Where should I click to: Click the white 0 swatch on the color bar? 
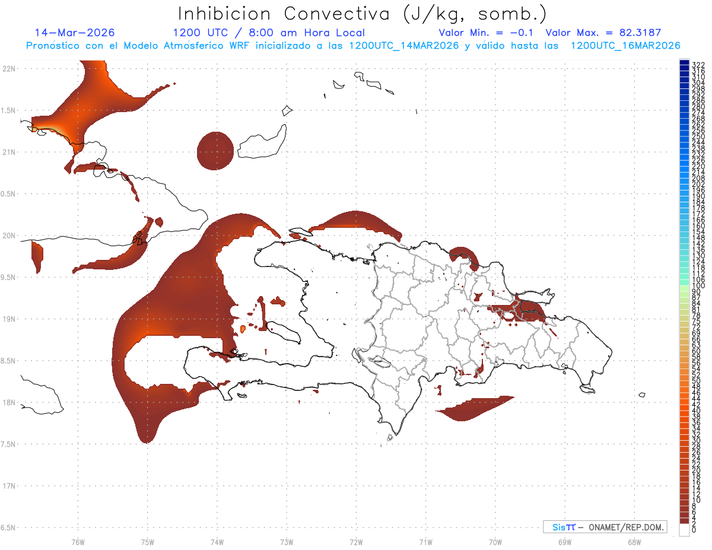pos(684,530)
